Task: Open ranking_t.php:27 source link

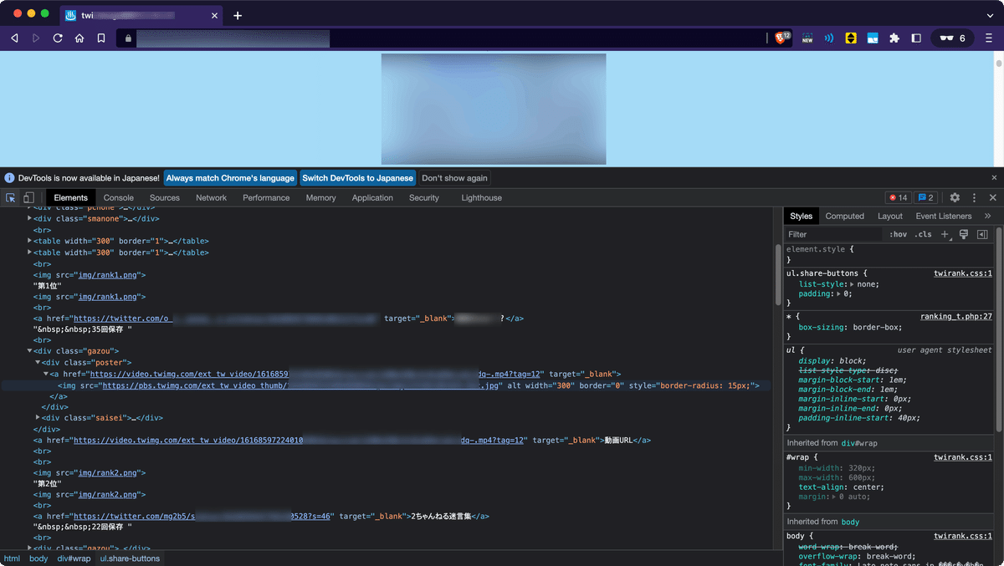Action: [x=956, y=317]
